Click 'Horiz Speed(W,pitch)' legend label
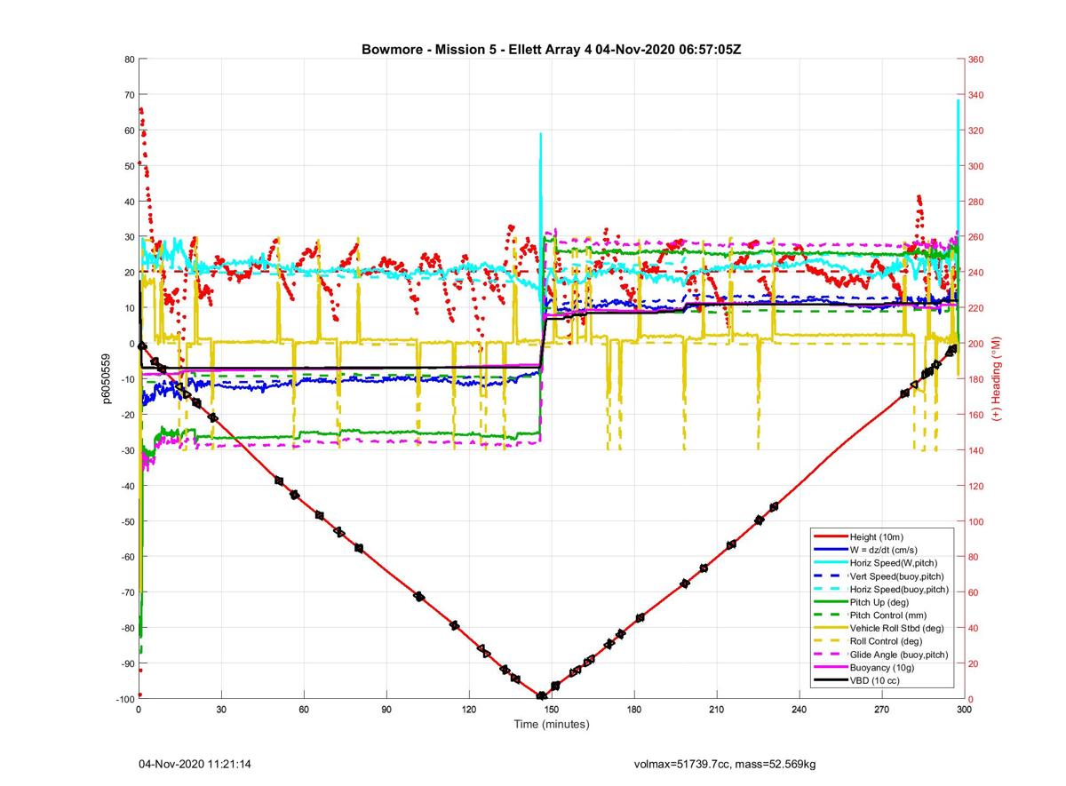The image size is (1066, 786). click(x=894, y=563)
